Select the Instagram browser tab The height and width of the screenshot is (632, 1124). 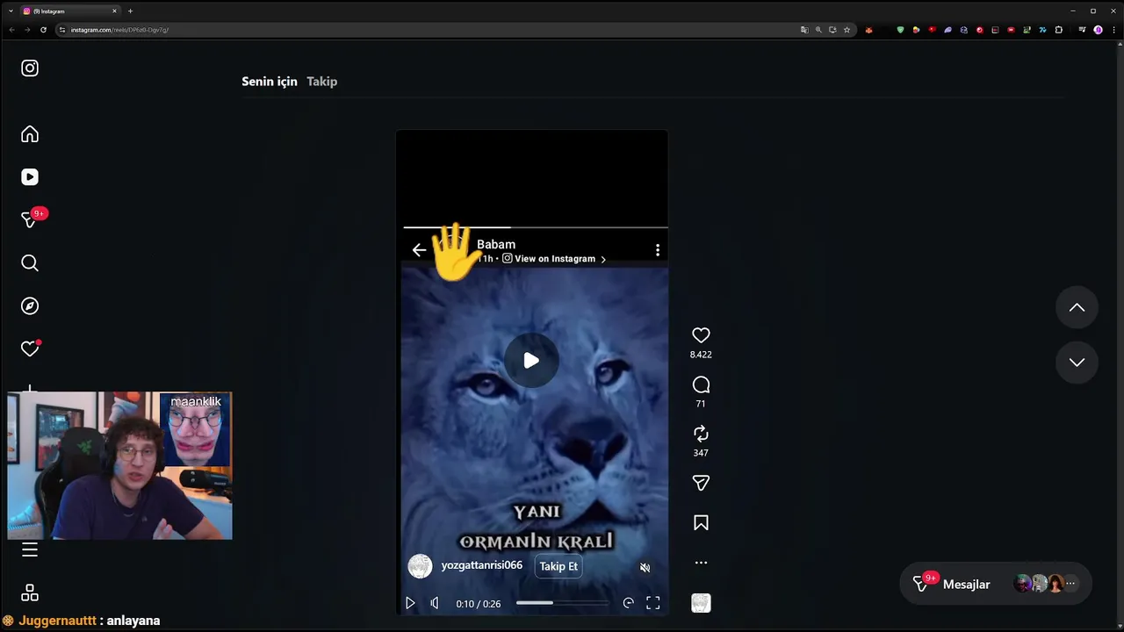[68, 11]
